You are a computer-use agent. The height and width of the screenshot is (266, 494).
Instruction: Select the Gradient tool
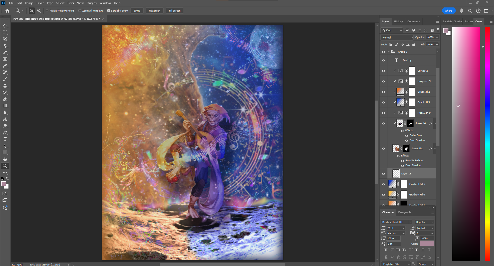[x=5, y=106]
